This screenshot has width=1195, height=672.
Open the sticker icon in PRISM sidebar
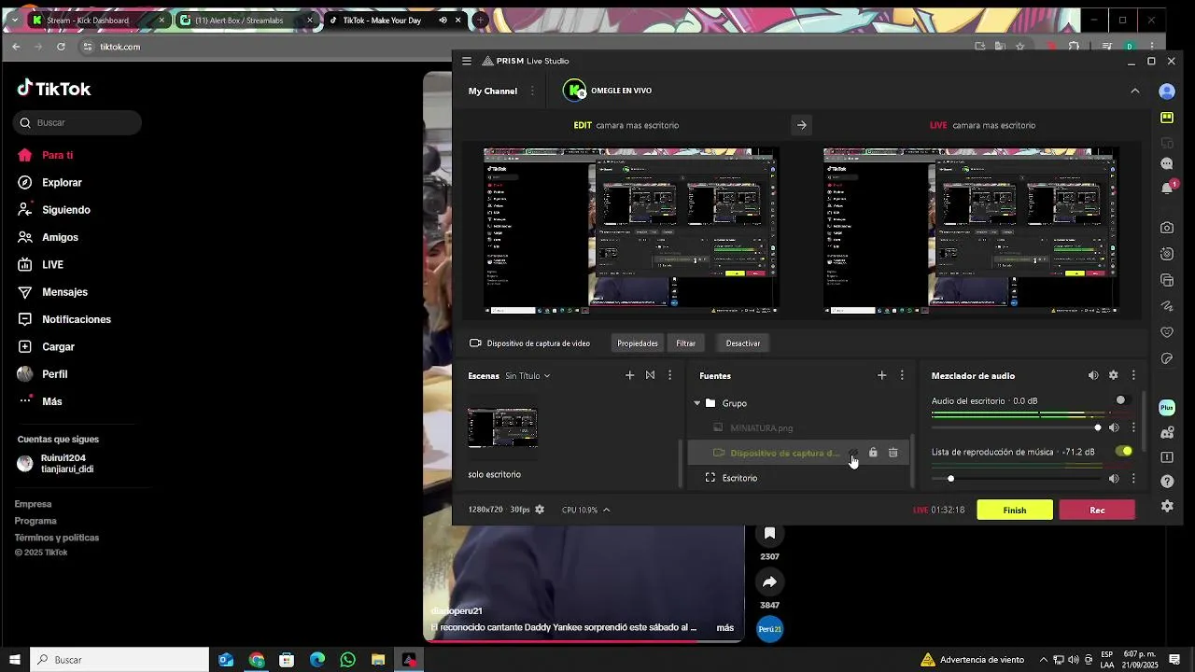[1167, 358]
